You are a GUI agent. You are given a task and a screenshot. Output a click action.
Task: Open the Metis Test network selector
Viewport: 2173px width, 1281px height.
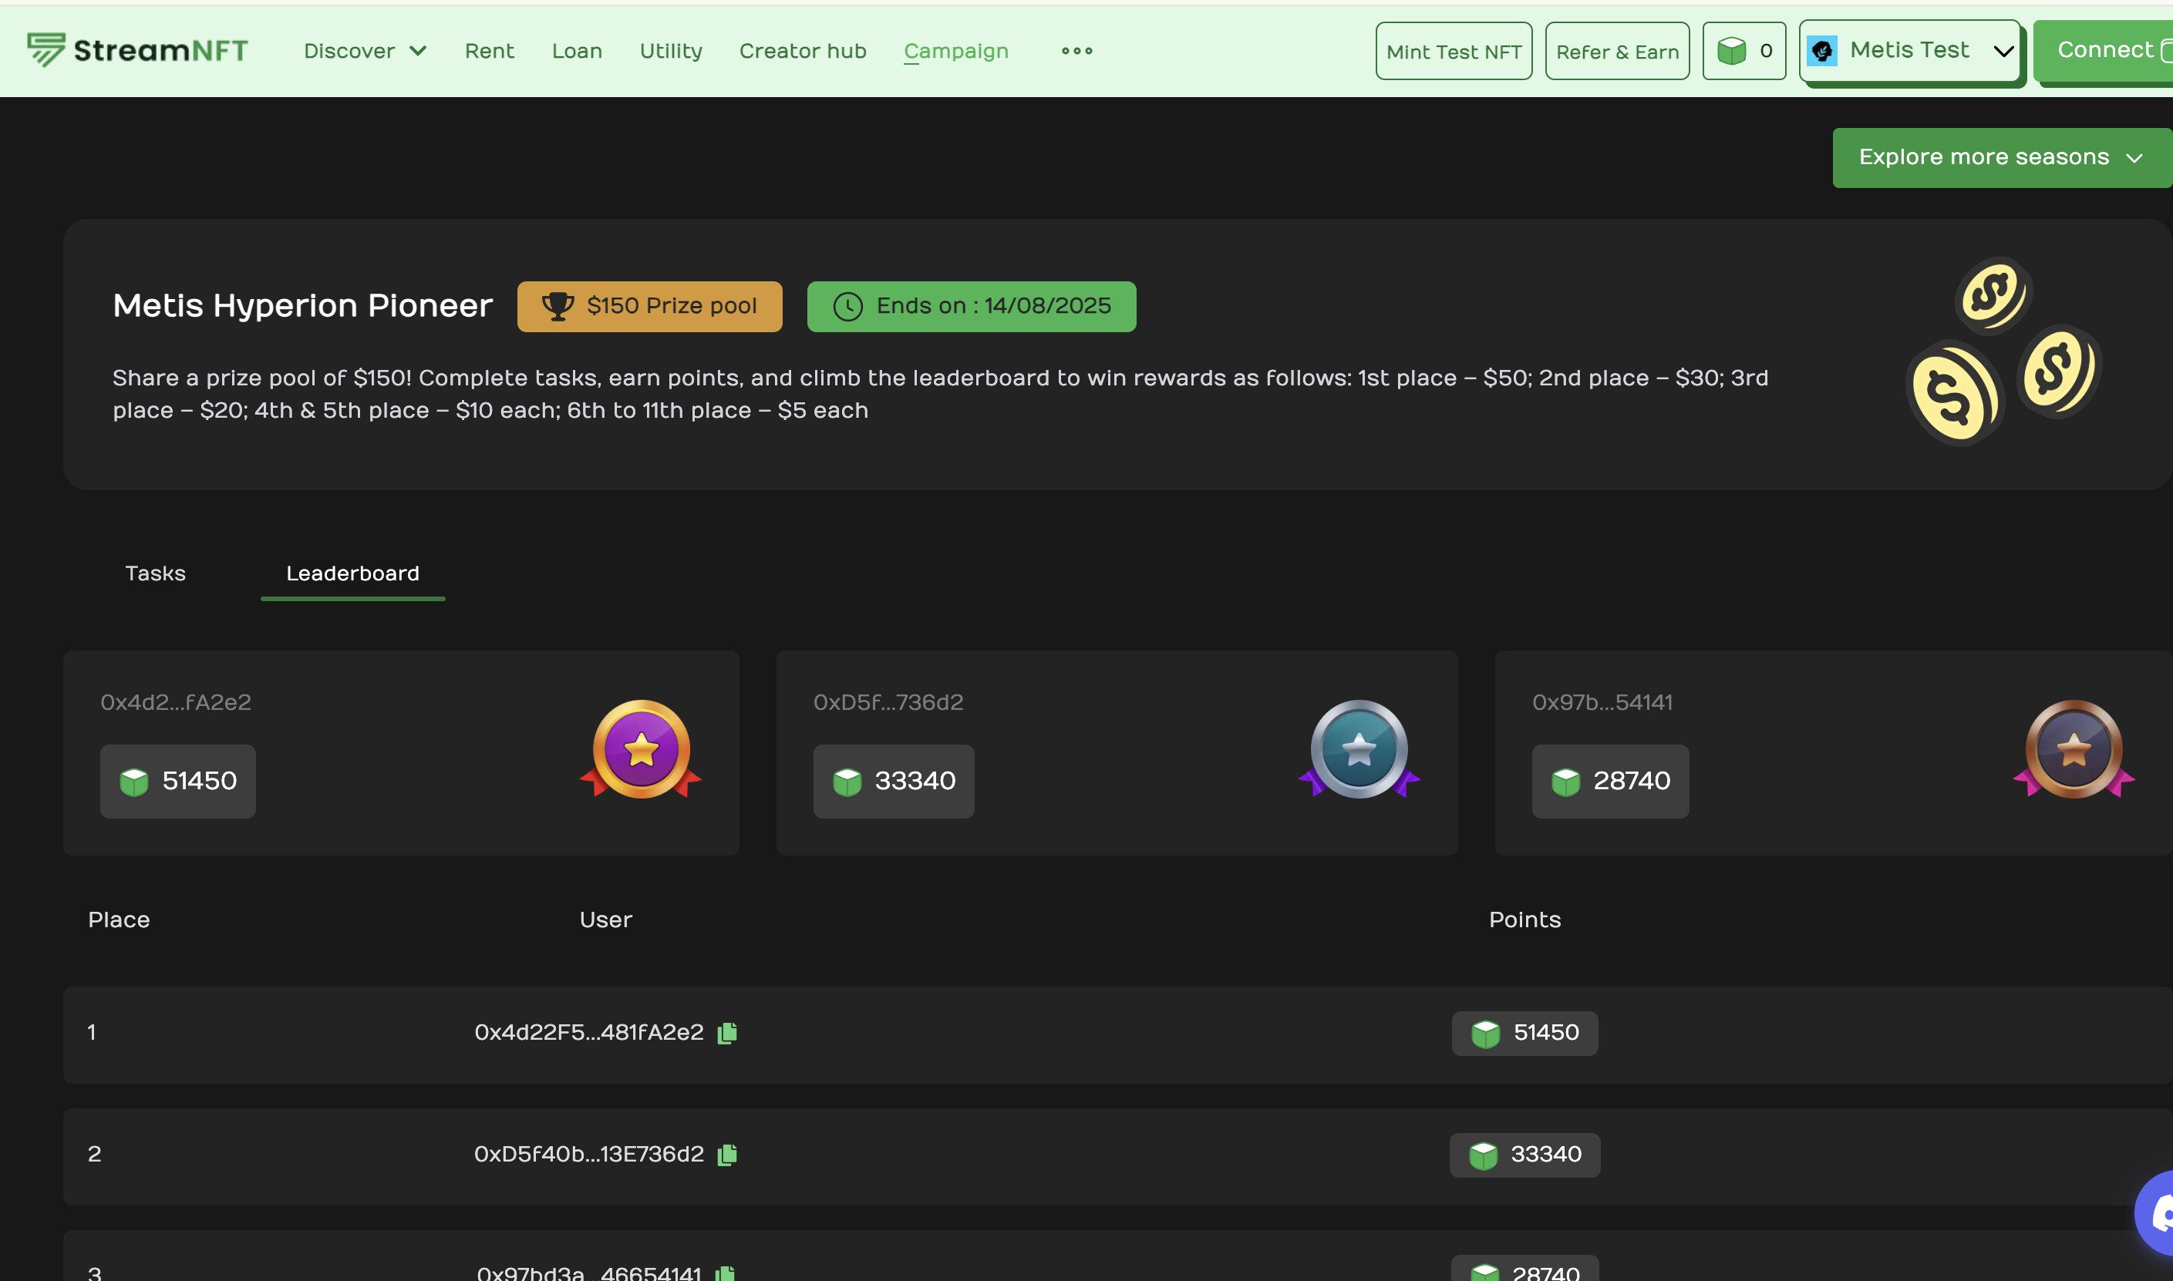click(1911, 51)
